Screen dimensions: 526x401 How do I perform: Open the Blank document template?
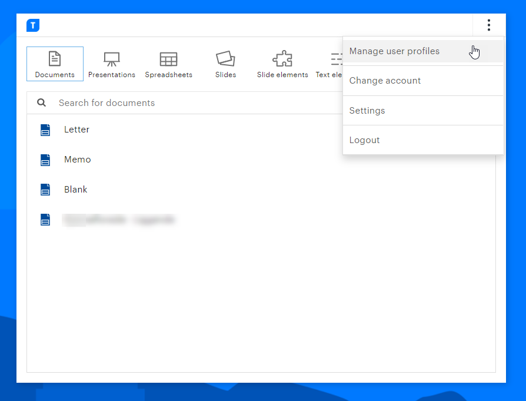[x=75, y=189]
